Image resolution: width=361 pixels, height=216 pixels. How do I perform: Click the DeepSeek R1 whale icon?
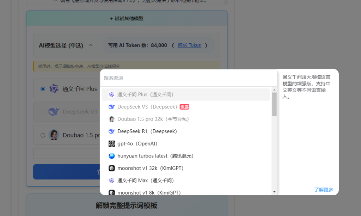[111, 131]
